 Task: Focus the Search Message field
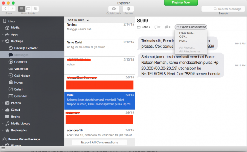[x=223, y=9]
